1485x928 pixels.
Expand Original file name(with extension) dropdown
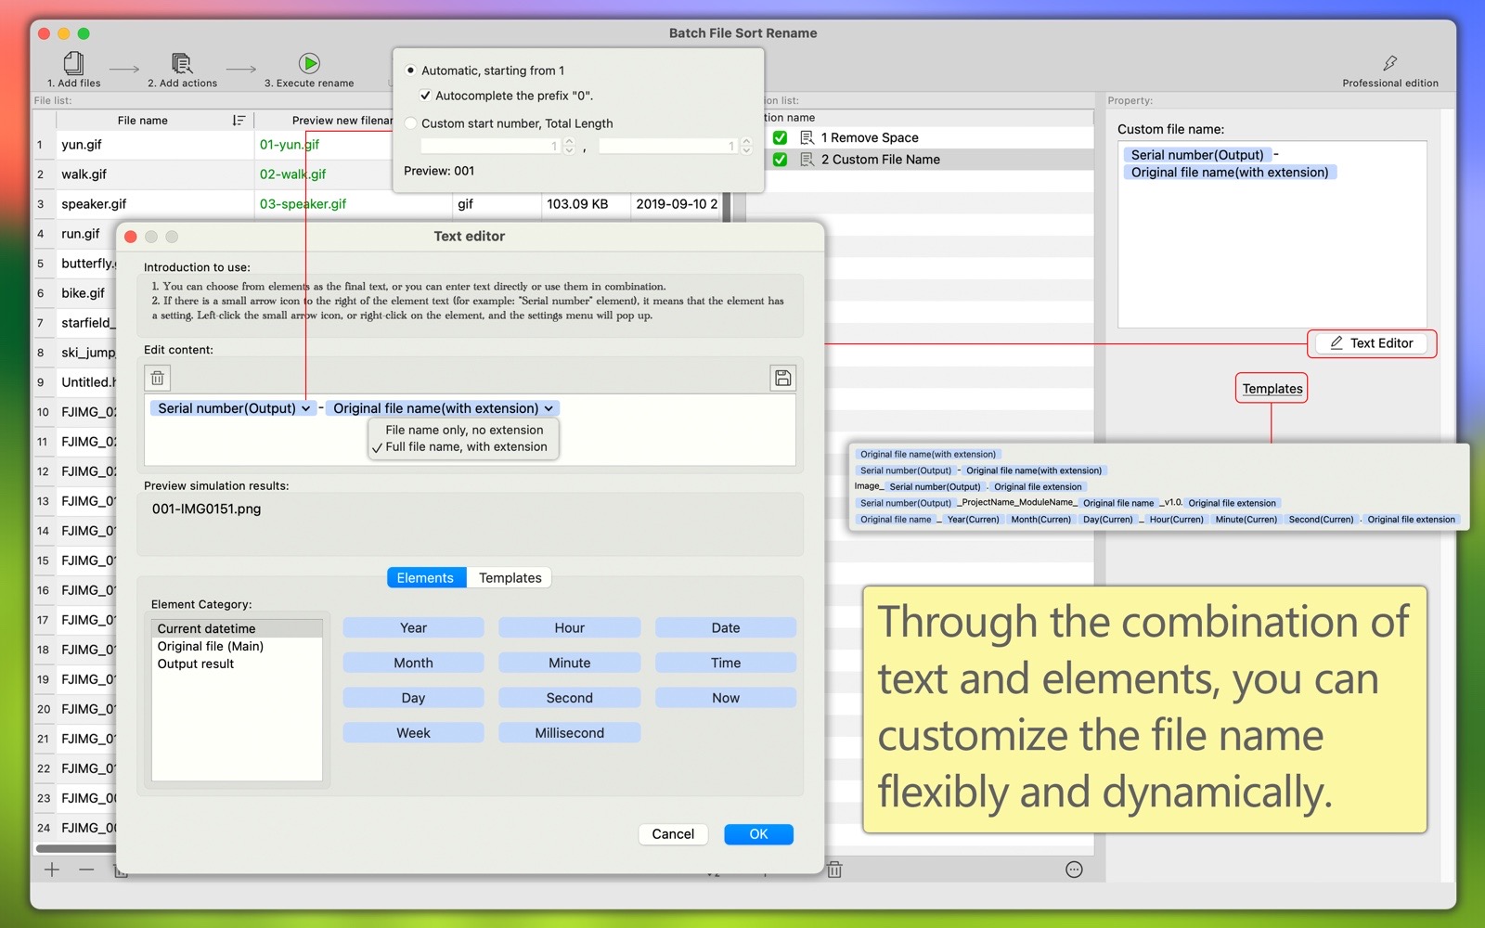click(549, 408)
